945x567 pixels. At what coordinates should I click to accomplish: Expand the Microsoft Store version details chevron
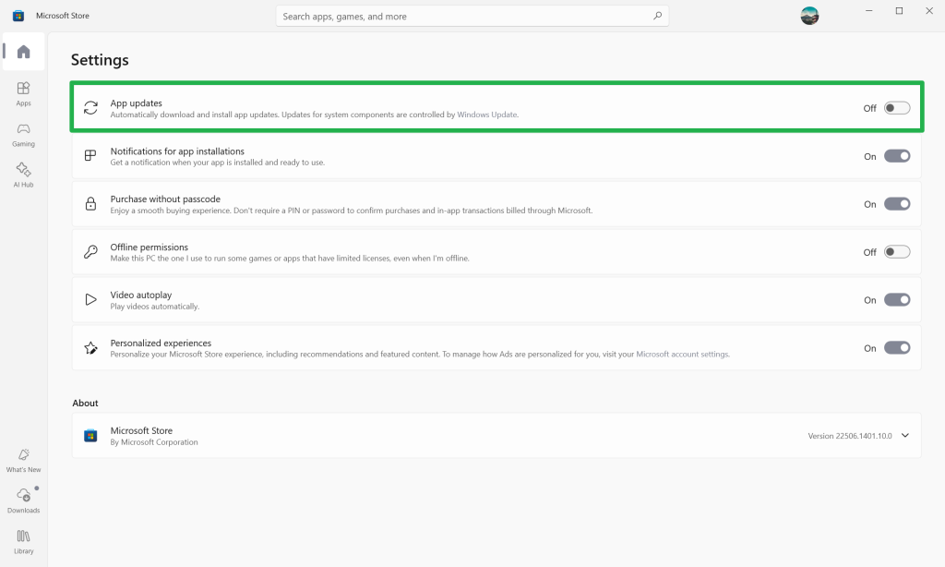[905, 436]
